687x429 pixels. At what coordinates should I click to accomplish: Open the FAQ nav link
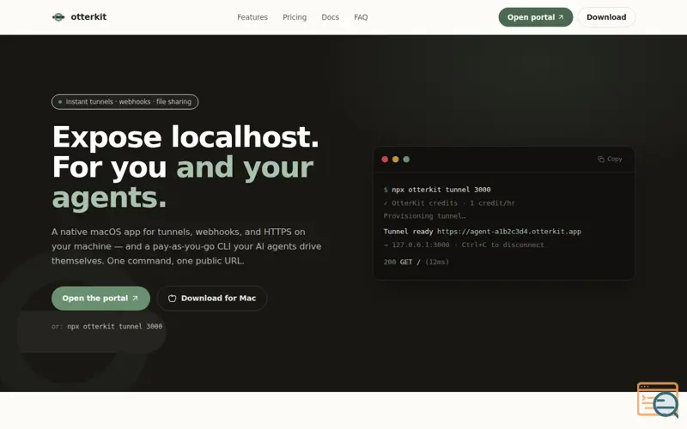pos(361,17)
